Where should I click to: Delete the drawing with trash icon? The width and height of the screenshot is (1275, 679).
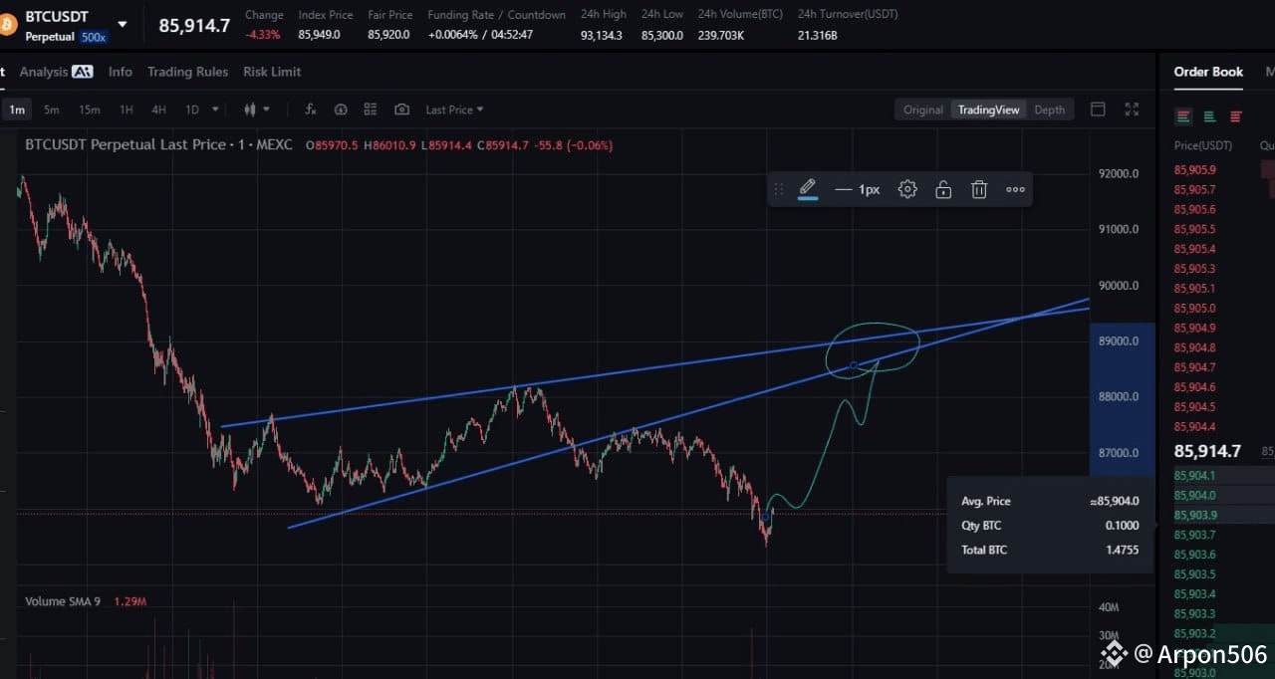979,189
